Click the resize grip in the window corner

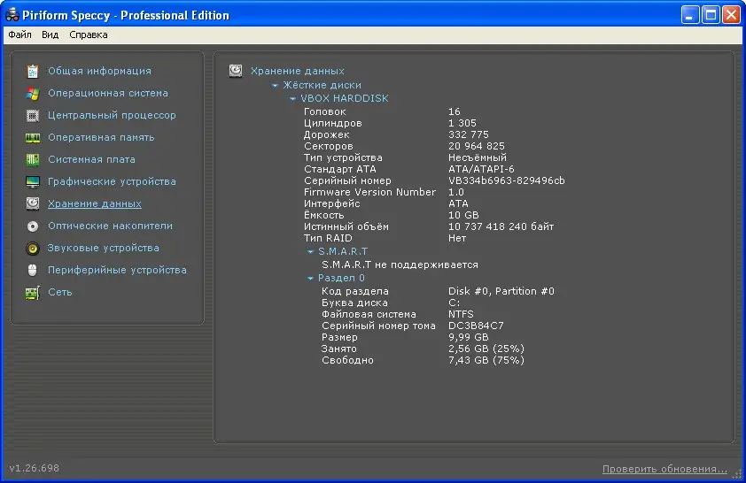click(736, 473)
